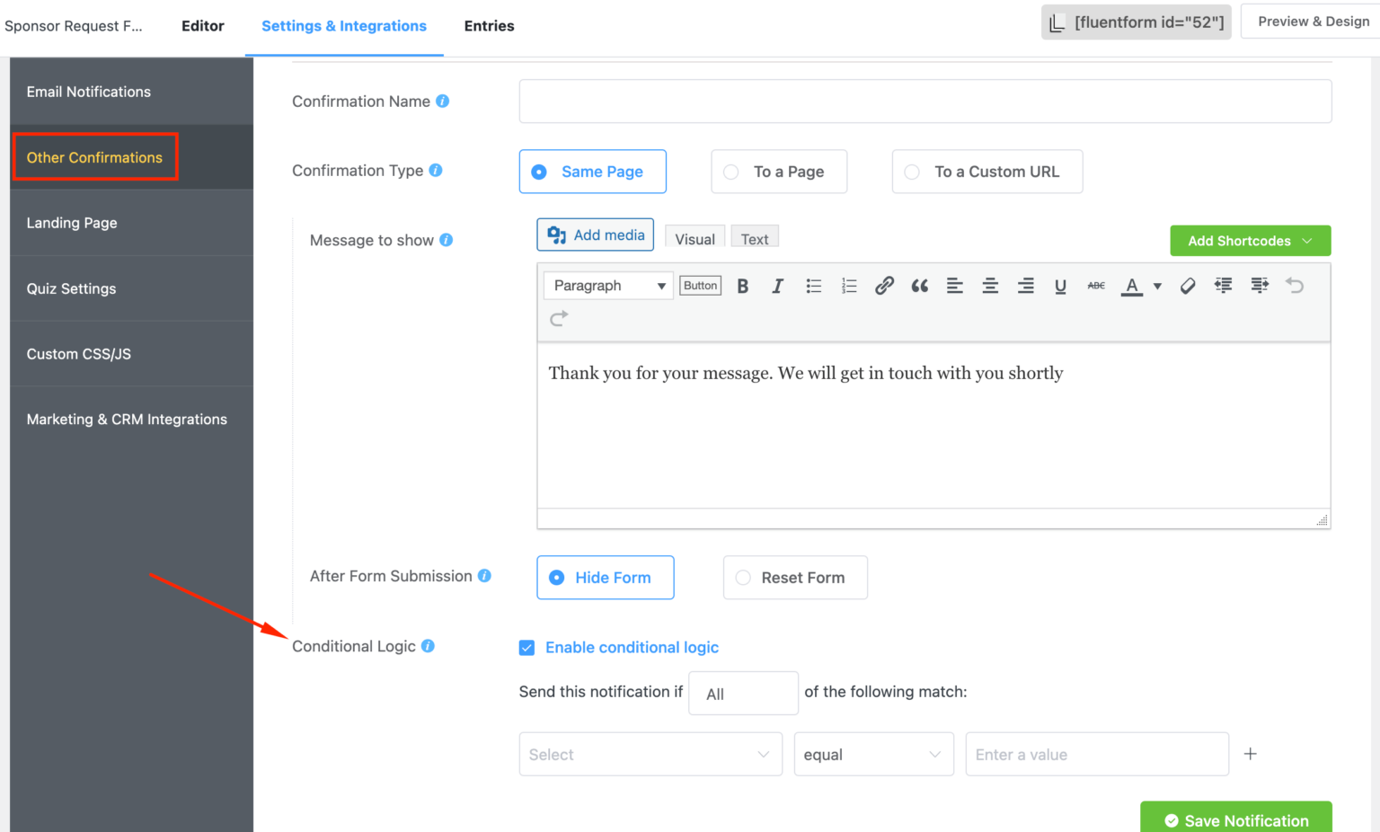1380x832 pixels.
Task: Underline text using the underline icon
Action: point(1060,285)
